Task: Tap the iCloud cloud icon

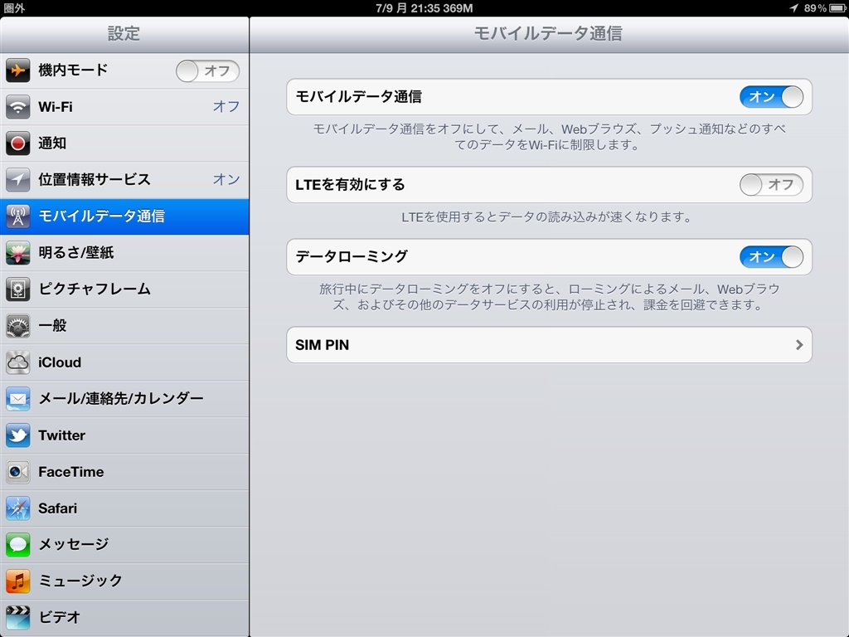Action: [x=18, y=362]
